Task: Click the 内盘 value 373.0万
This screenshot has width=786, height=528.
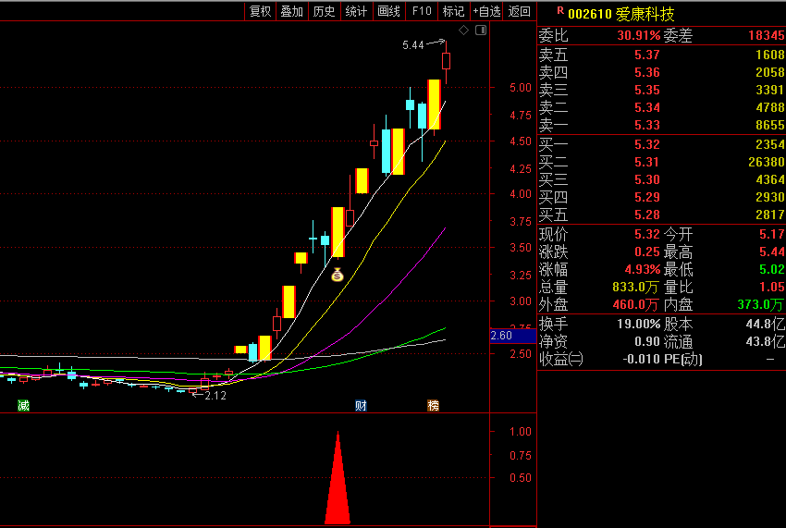Action: coord(760,305)
